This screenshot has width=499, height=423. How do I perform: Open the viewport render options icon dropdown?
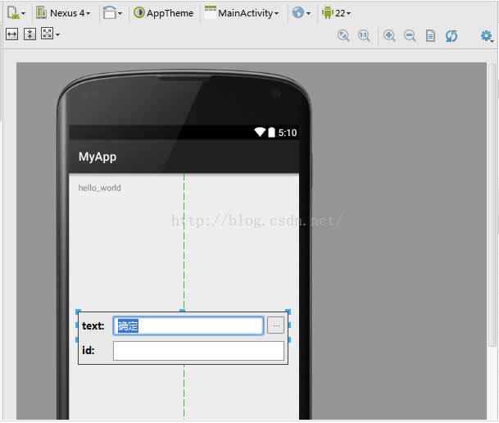pos(50,34)
